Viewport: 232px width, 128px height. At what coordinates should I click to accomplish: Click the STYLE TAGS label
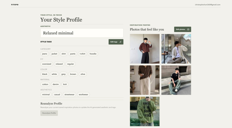point(46,42)
